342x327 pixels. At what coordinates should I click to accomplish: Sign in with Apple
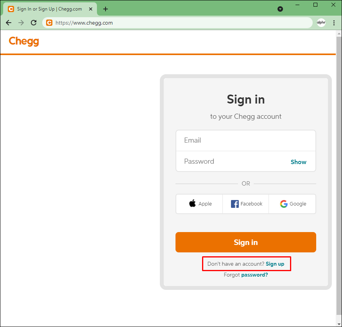(x=199, y=204)
